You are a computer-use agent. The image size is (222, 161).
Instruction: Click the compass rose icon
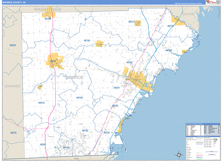179,154
